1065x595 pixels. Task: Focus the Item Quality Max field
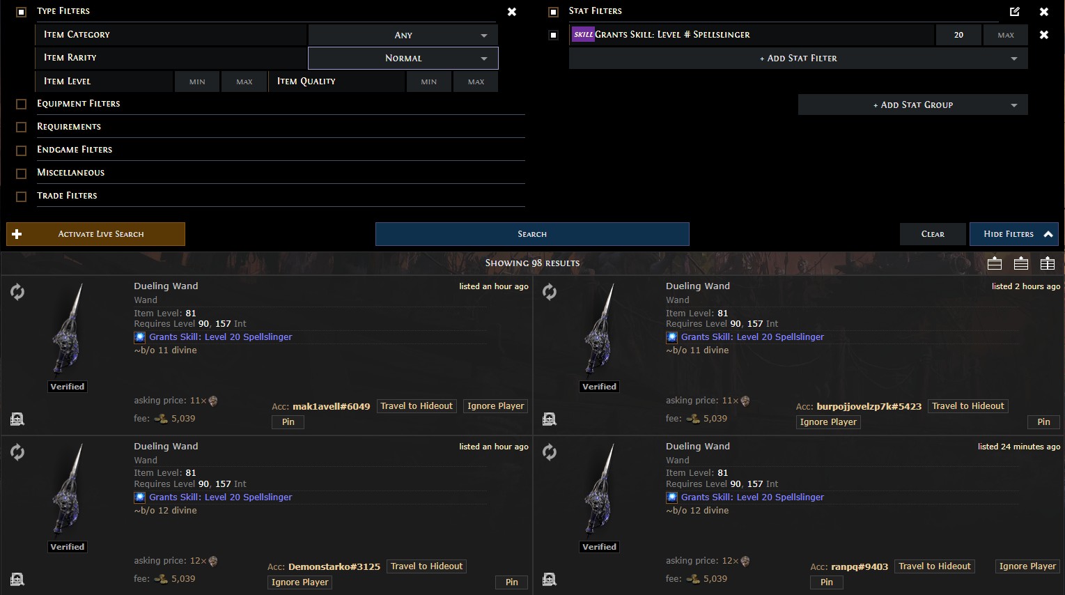pos(476,82)
